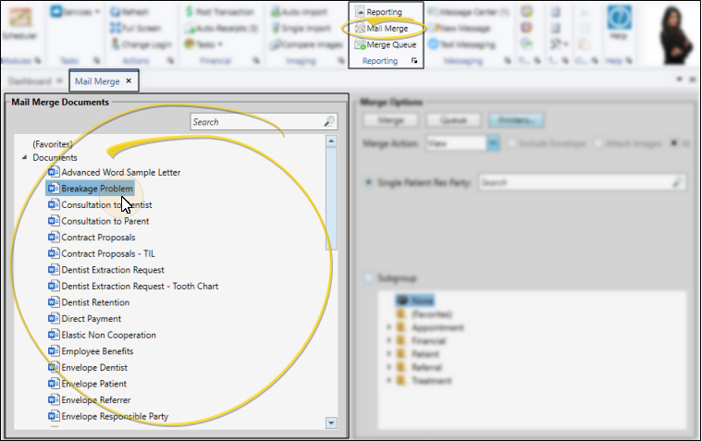Toggle the Include Envelope checkbox

[x=512, y=143]
